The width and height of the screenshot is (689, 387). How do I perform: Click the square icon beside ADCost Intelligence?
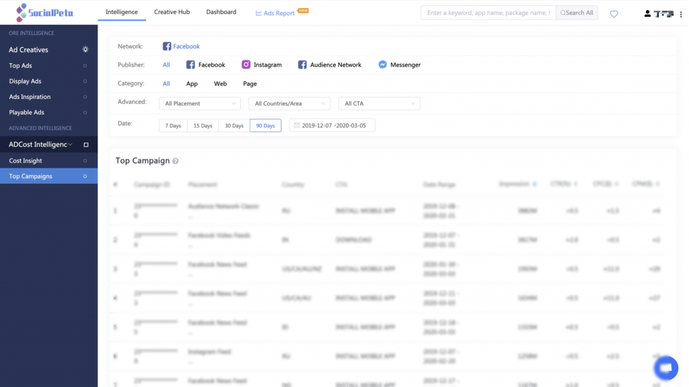(x=86, y=145)
